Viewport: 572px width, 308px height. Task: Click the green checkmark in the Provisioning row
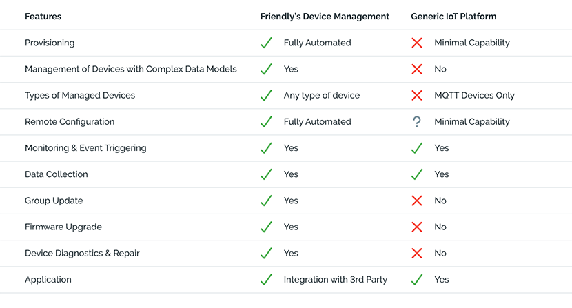(x=266, y=43)
